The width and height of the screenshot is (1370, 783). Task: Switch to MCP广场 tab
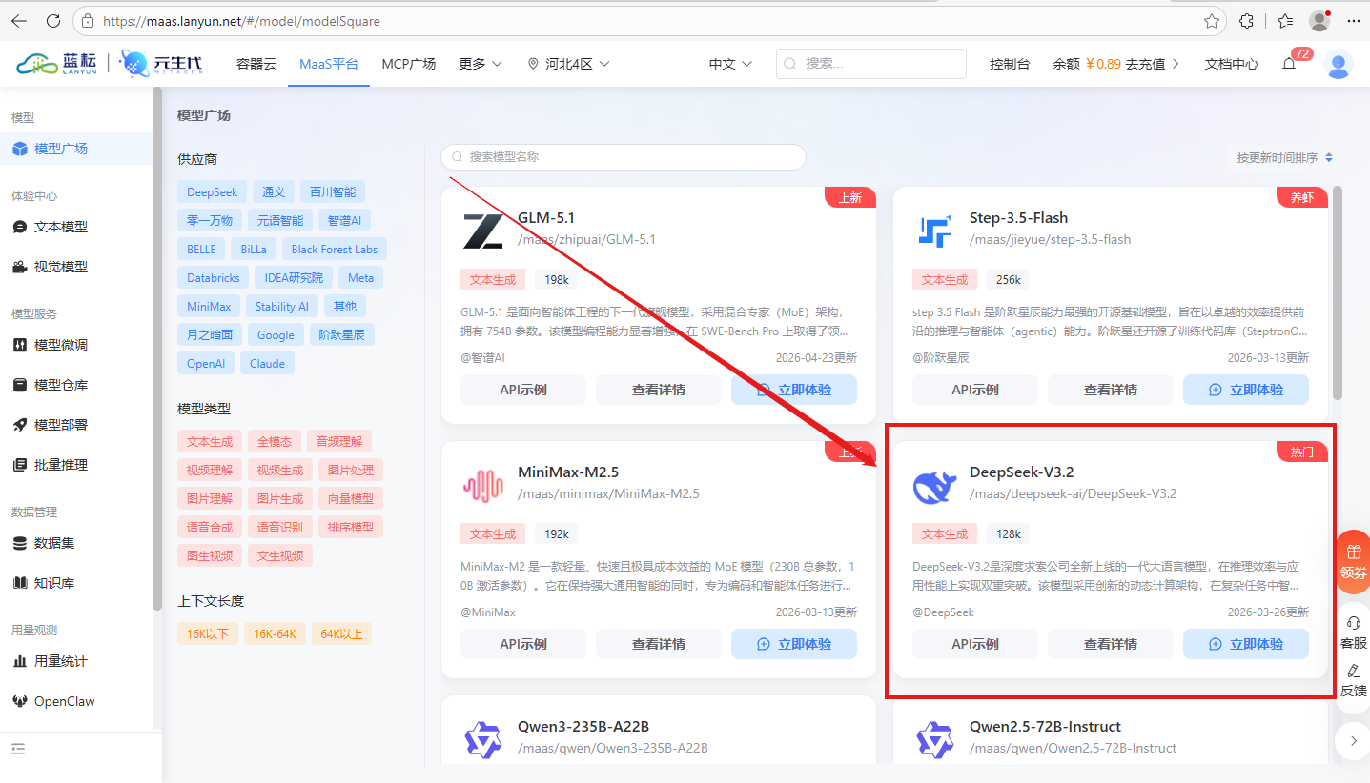pos(409,64)
